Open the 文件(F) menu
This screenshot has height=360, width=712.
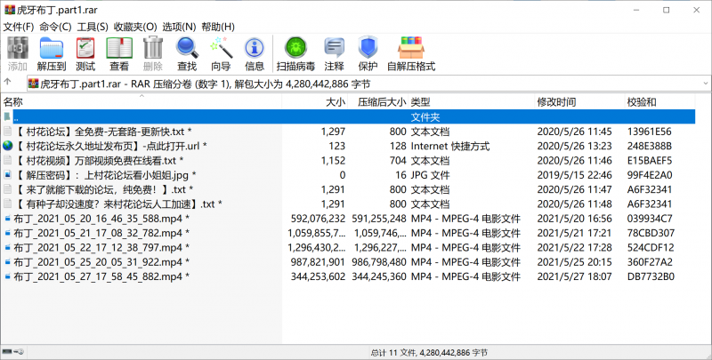[18, 27]
